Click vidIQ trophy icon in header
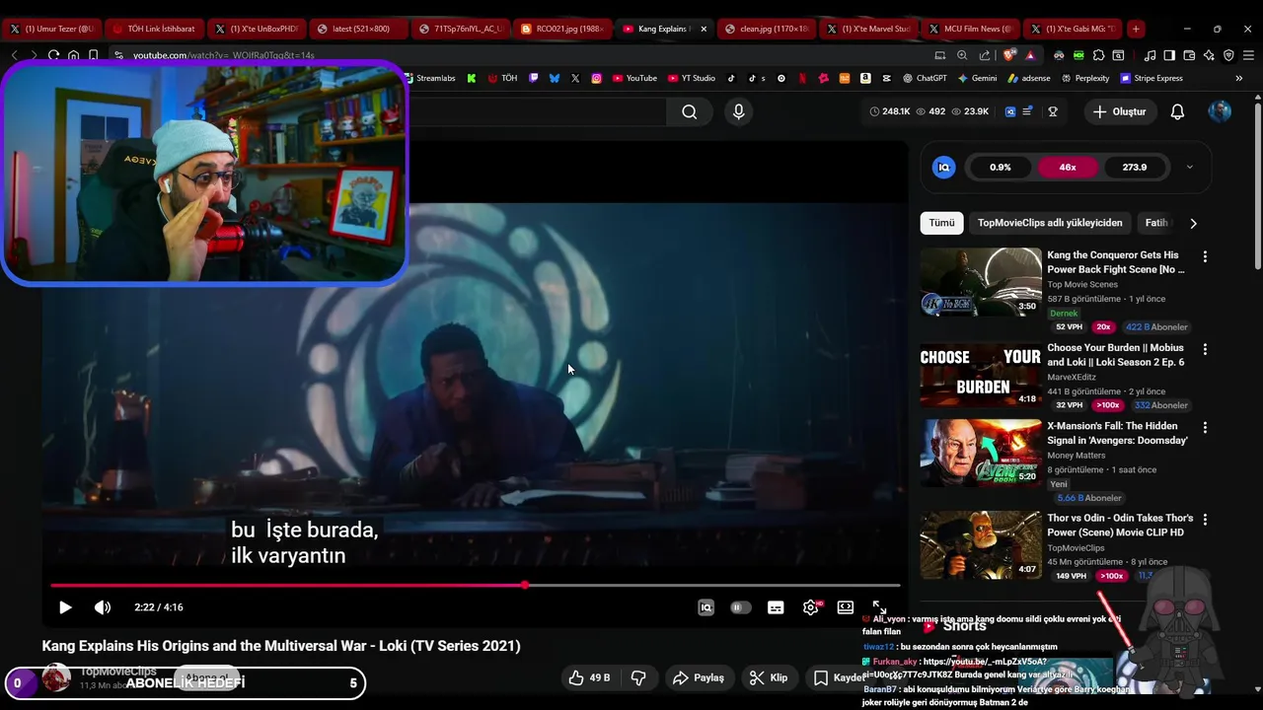This screenshot has height=710, width=1263. [x=1053, y=112]
